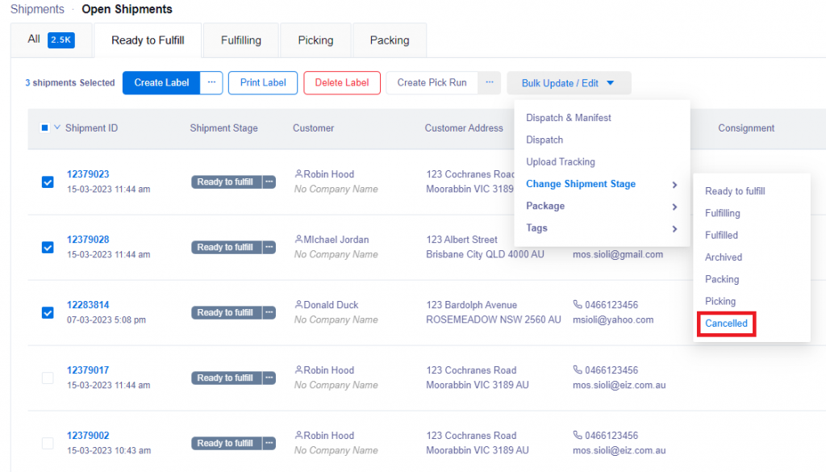Image resolution: width=826 pixels, height=472 pixels.
Task: Click Print Label button
Action: [x=263, y=83]
